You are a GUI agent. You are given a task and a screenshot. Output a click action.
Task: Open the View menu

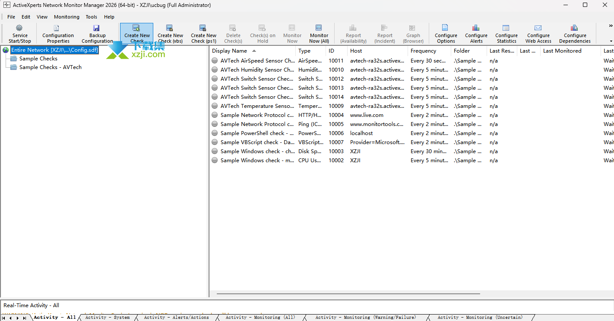click(42, 17)
